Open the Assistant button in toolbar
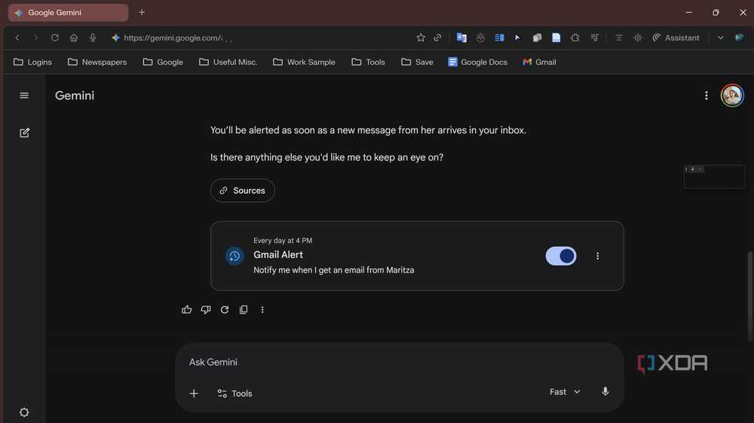 point(676,38)
